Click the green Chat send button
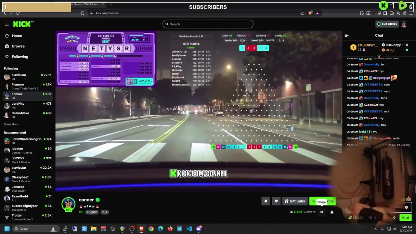Screen dimensions: 416x234 405,218
